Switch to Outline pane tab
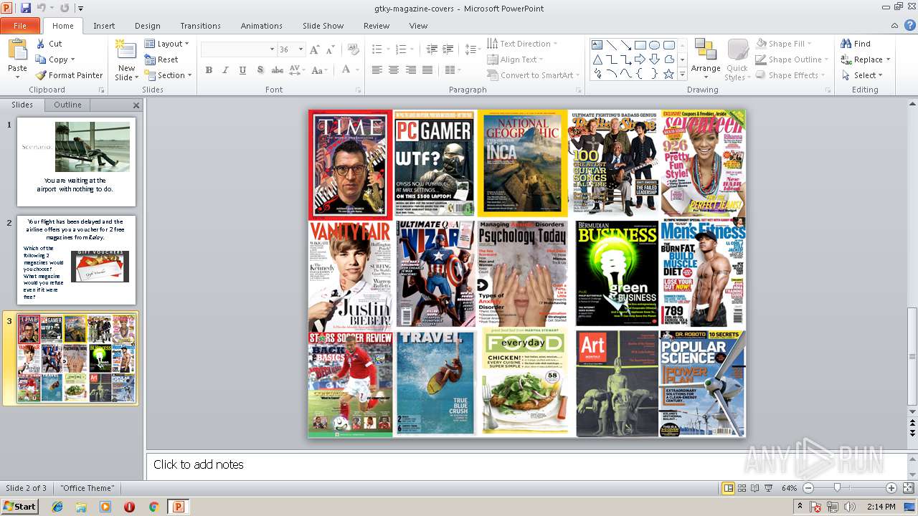 pos(67,105)
